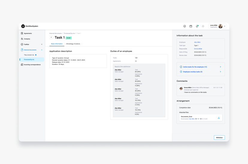Click the back arrow beside Task 1
The width and height of the screenshot is (248, 164).
coord(51,37)
